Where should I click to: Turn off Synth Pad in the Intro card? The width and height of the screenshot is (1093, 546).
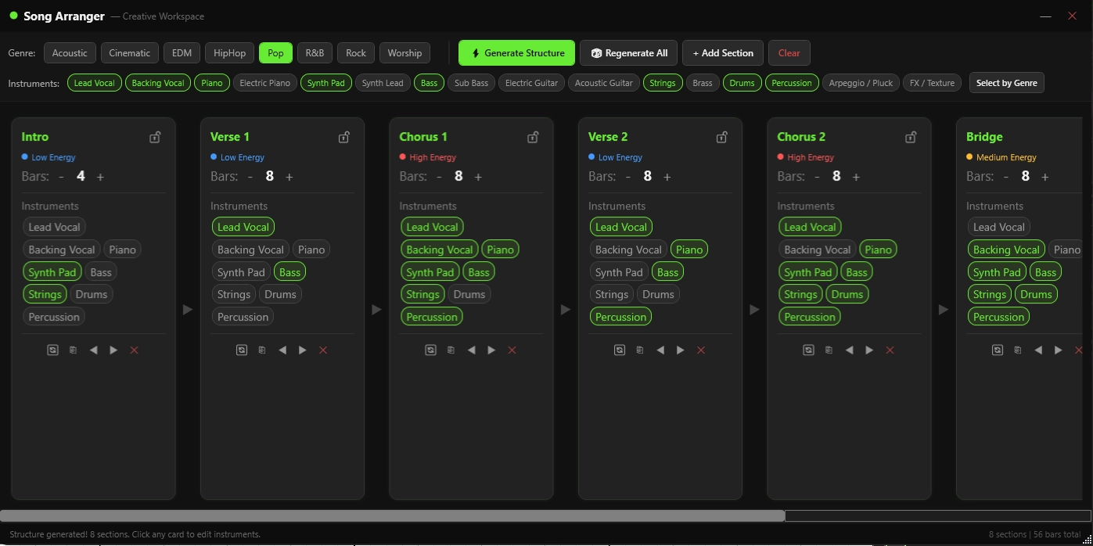[x=52, y=272]
